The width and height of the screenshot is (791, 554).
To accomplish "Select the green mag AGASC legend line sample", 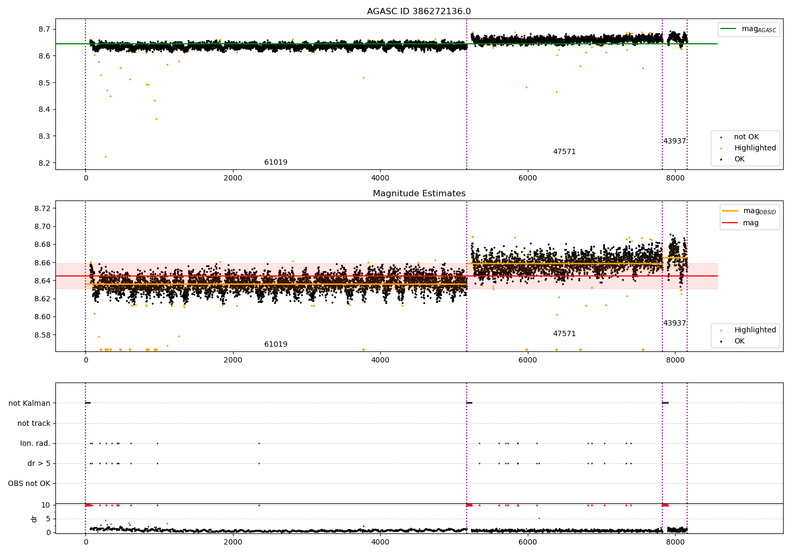I will (728, 29).
